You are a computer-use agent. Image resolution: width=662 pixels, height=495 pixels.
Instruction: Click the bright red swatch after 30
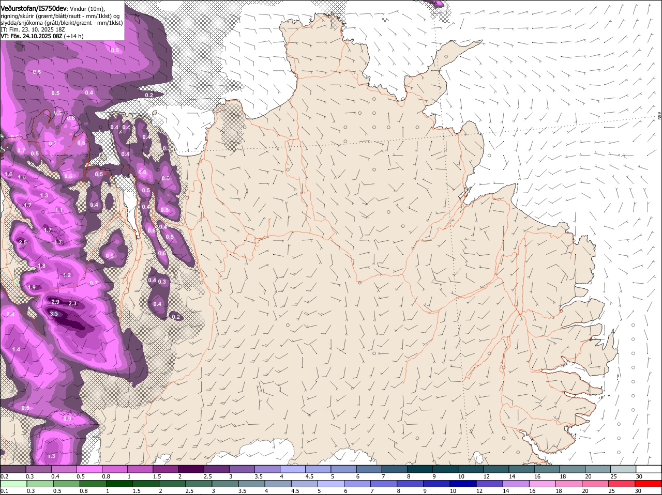tap(649, 484)
